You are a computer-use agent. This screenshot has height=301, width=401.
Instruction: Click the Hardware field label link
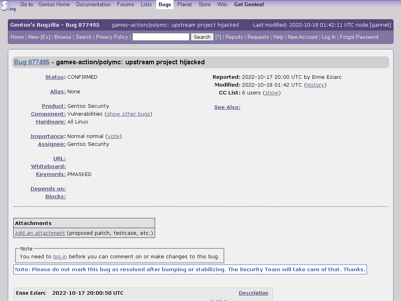click(51, 122)
